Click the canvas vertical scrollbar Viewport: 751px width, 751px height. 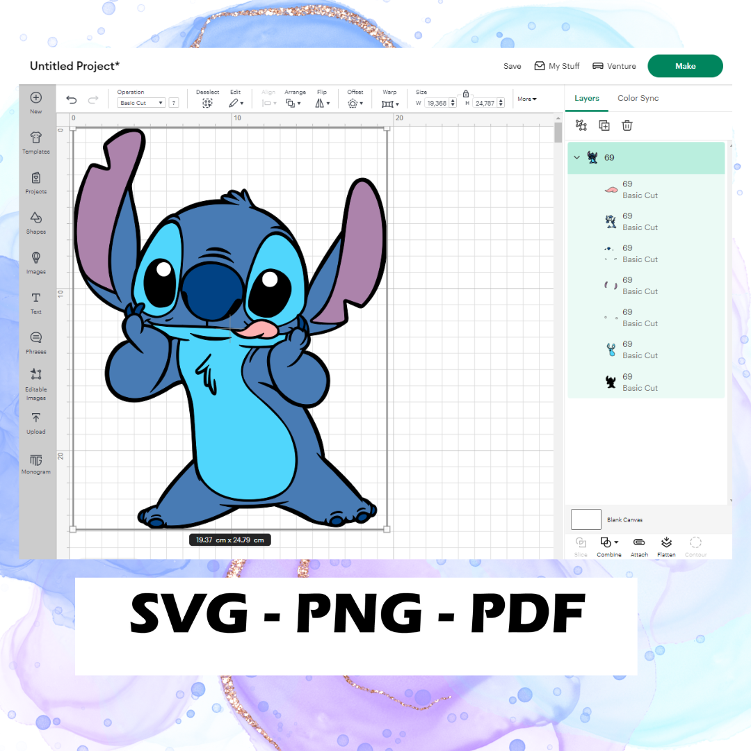558,132
